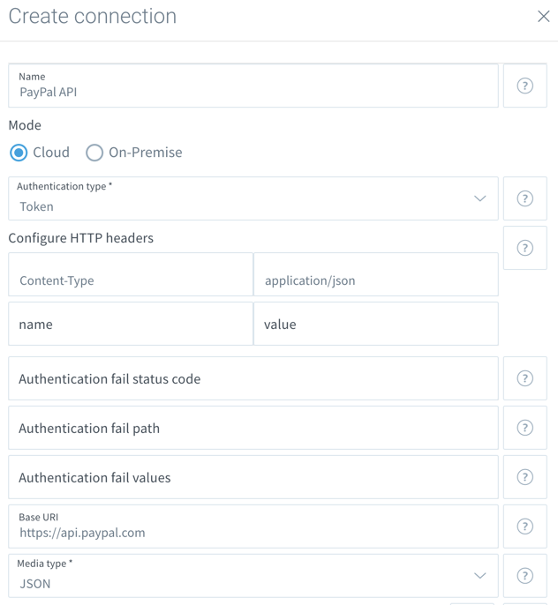This screenshot has width=558, height=605.
Task: Click the empty header name field
Action: click(x=131, y=325)
